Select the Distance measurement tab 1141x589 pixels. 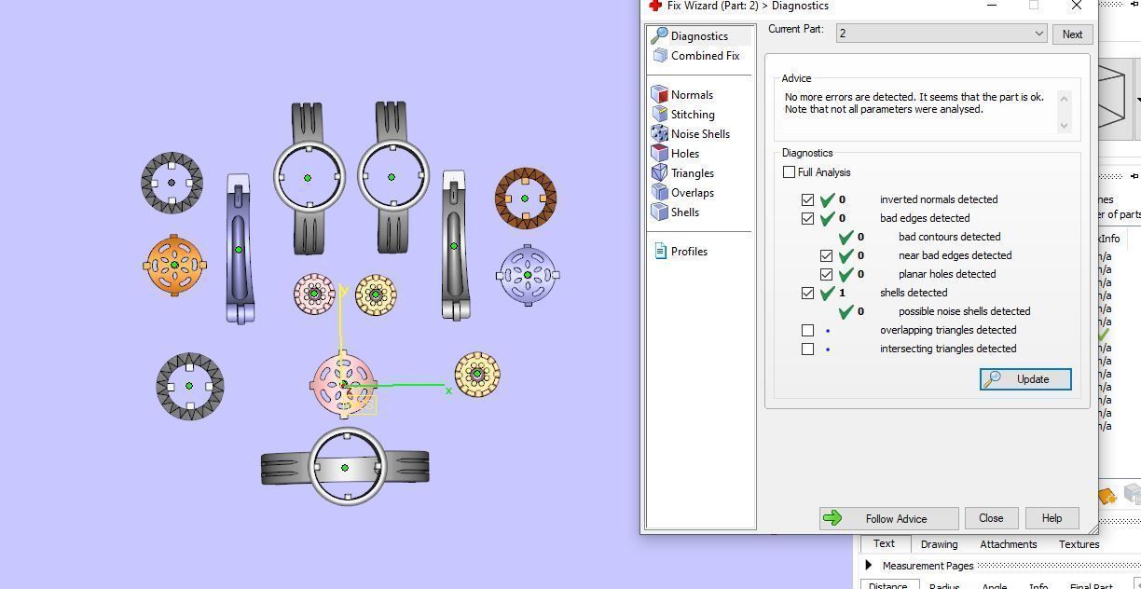coord(887,584)
